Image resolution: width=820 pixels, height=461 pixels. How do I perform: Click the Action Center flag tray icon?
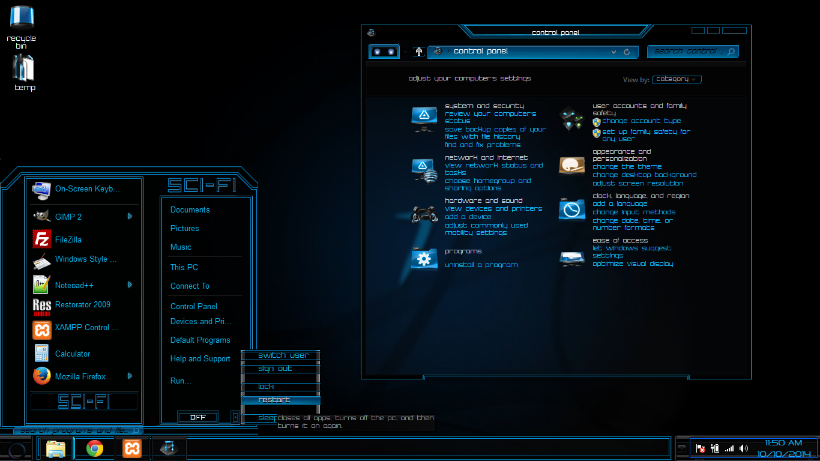(x=701, y=448)
